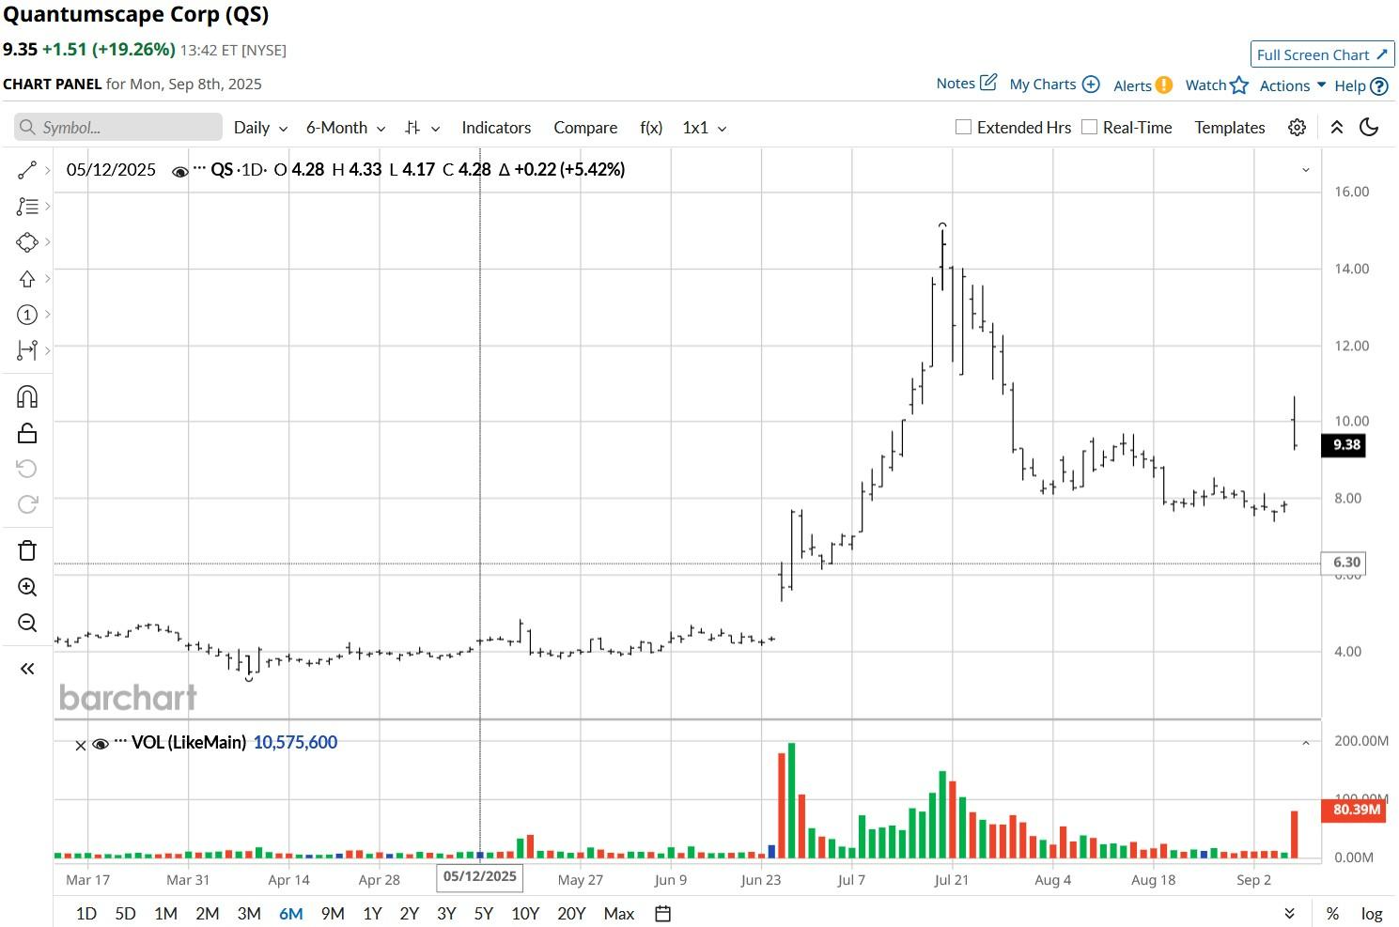Redo the last chart action
1399x927 pixels.
[x=27, y=504]
